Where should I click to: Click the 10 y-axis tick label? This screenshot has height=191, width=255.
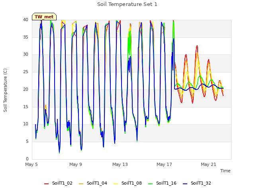pyautogui.click(x=25, y=124)
